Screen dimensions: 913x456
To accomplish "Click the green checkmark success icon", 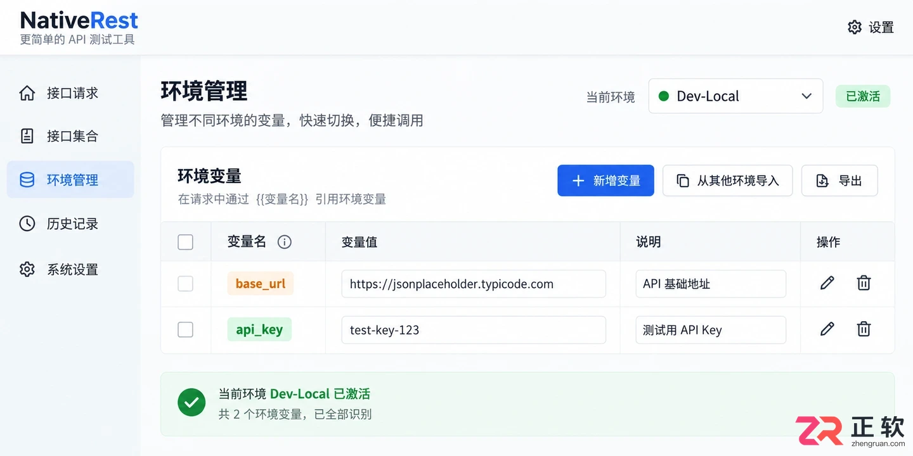I will click(191, 403).
